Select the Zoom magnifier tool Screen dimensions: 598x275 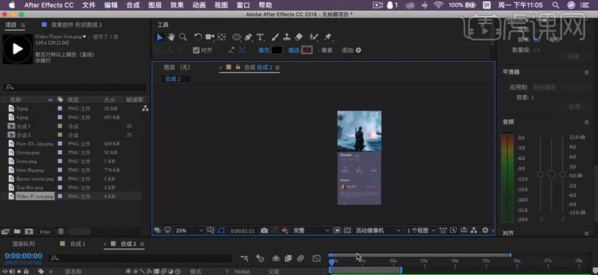pos(183,37)
